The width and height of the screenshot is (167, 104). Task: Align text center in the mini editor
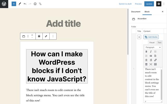(x=146, y=60)
